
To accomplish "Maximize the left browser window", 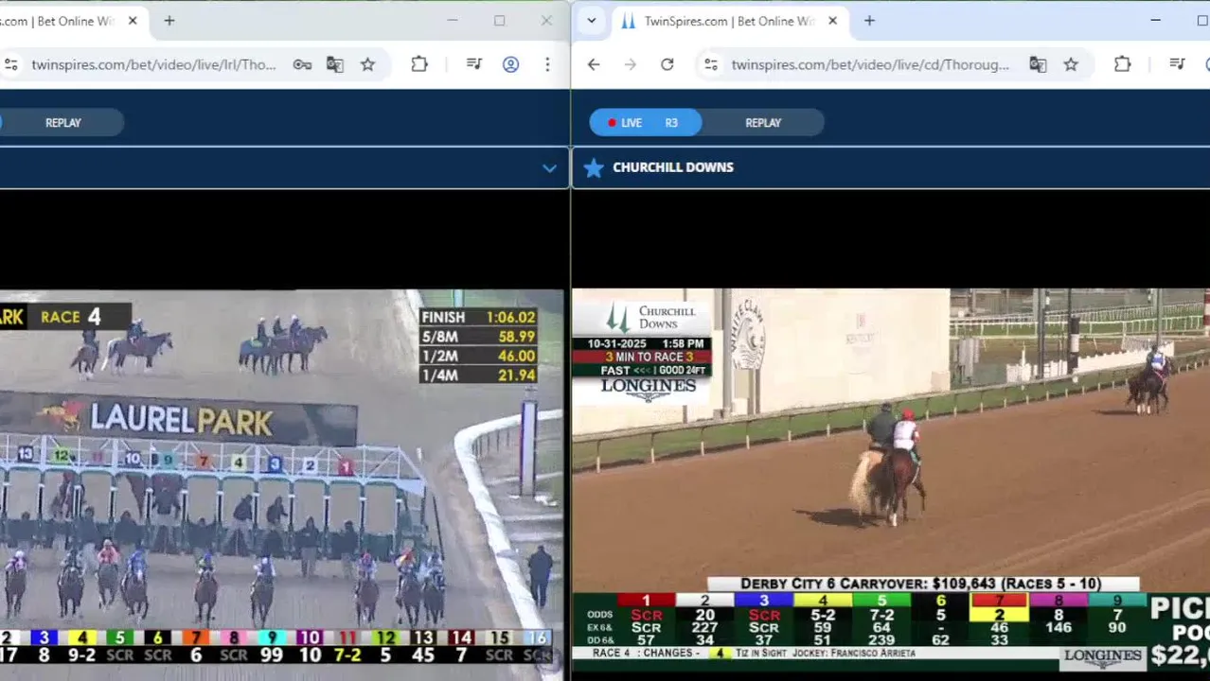I will (499, 20).
